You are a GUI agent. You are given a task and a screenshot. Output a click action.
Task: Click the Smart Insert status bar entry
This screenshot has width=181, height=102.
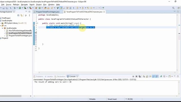click(x=112, y=99)
